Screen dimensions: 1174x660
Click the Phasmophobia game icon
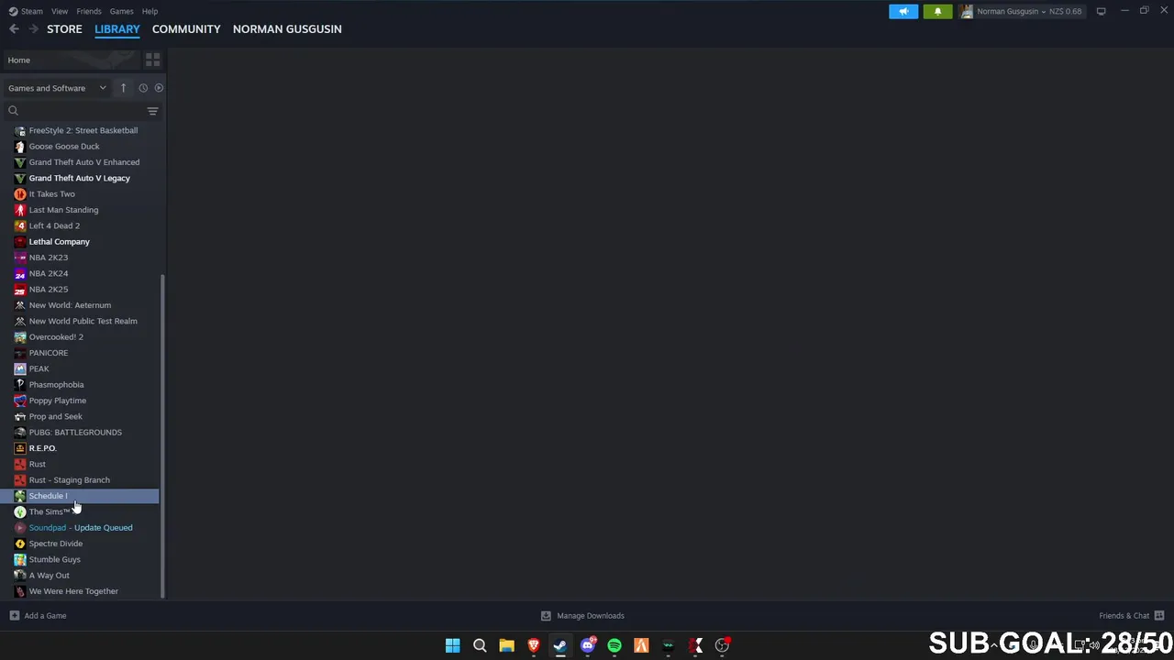(20, 385)
